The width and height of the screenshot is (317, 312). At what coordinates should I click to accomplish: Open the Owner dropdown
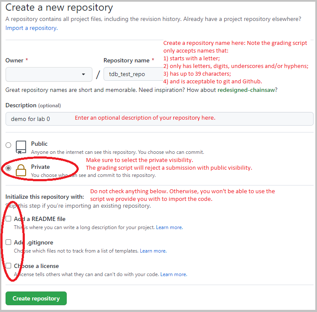49,74
